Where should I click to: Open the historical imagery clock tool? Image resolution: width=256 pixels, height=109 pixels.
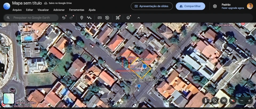tap(107, 18)
